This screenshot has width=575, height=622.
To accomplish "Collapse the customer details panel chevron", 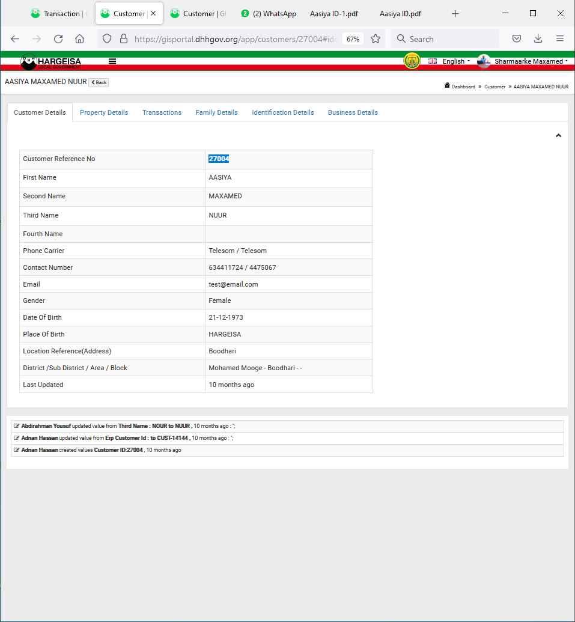I will coord(558,136).
